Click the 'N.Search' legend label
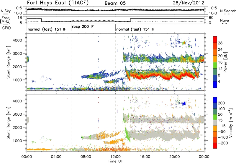The image size is (236, 163). 228,11
